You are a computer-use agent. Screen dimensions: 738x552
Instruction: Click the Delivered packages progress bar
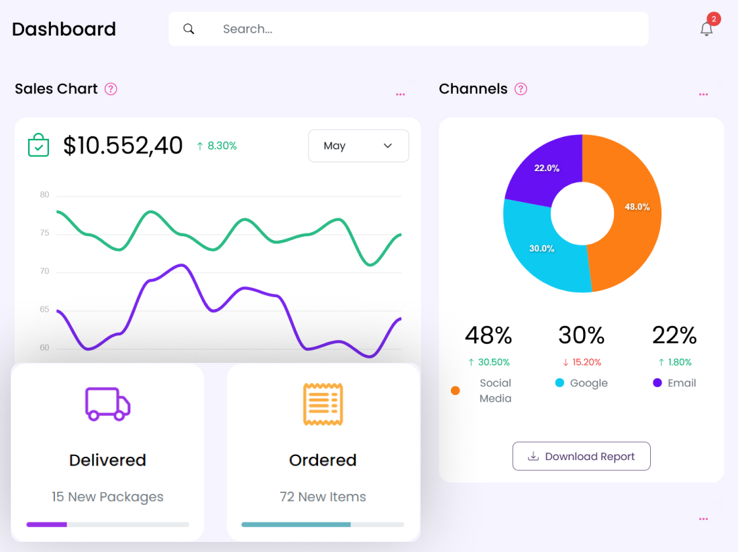(107, 525)
